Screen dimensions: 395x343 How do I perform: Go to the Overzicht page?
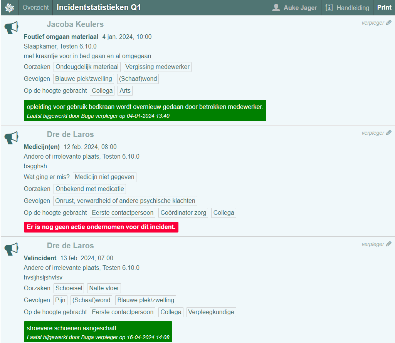(35, 8)
